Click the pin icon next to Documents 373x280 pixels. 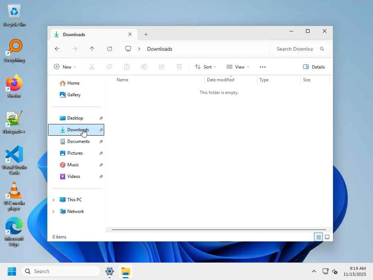pos(101,141)
